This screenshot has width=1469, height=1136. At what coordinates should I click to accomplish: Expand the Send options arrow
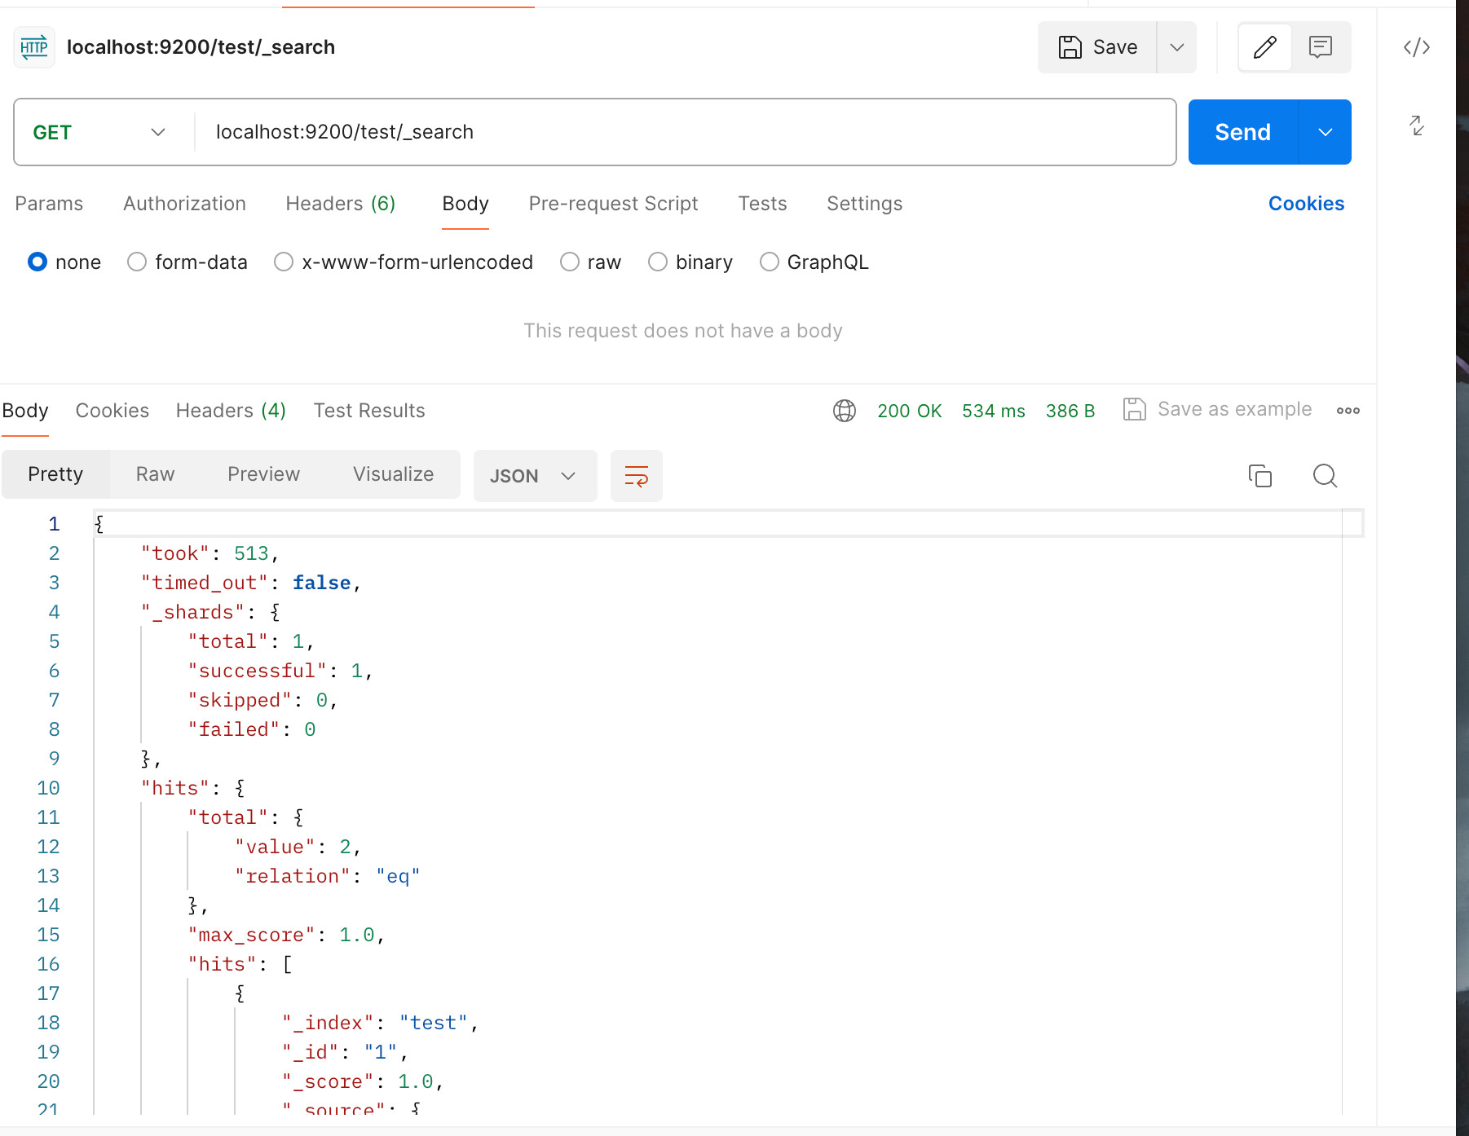pos(1326,132)
